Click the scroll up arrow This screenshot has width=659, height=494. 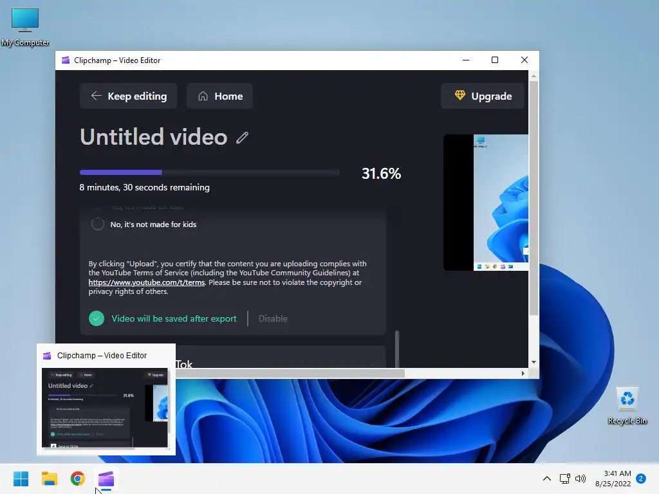(534, 76)
